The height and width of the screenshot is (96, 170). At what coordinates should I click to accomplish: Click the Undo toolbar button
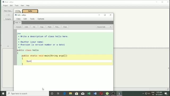tap(26, 27)
